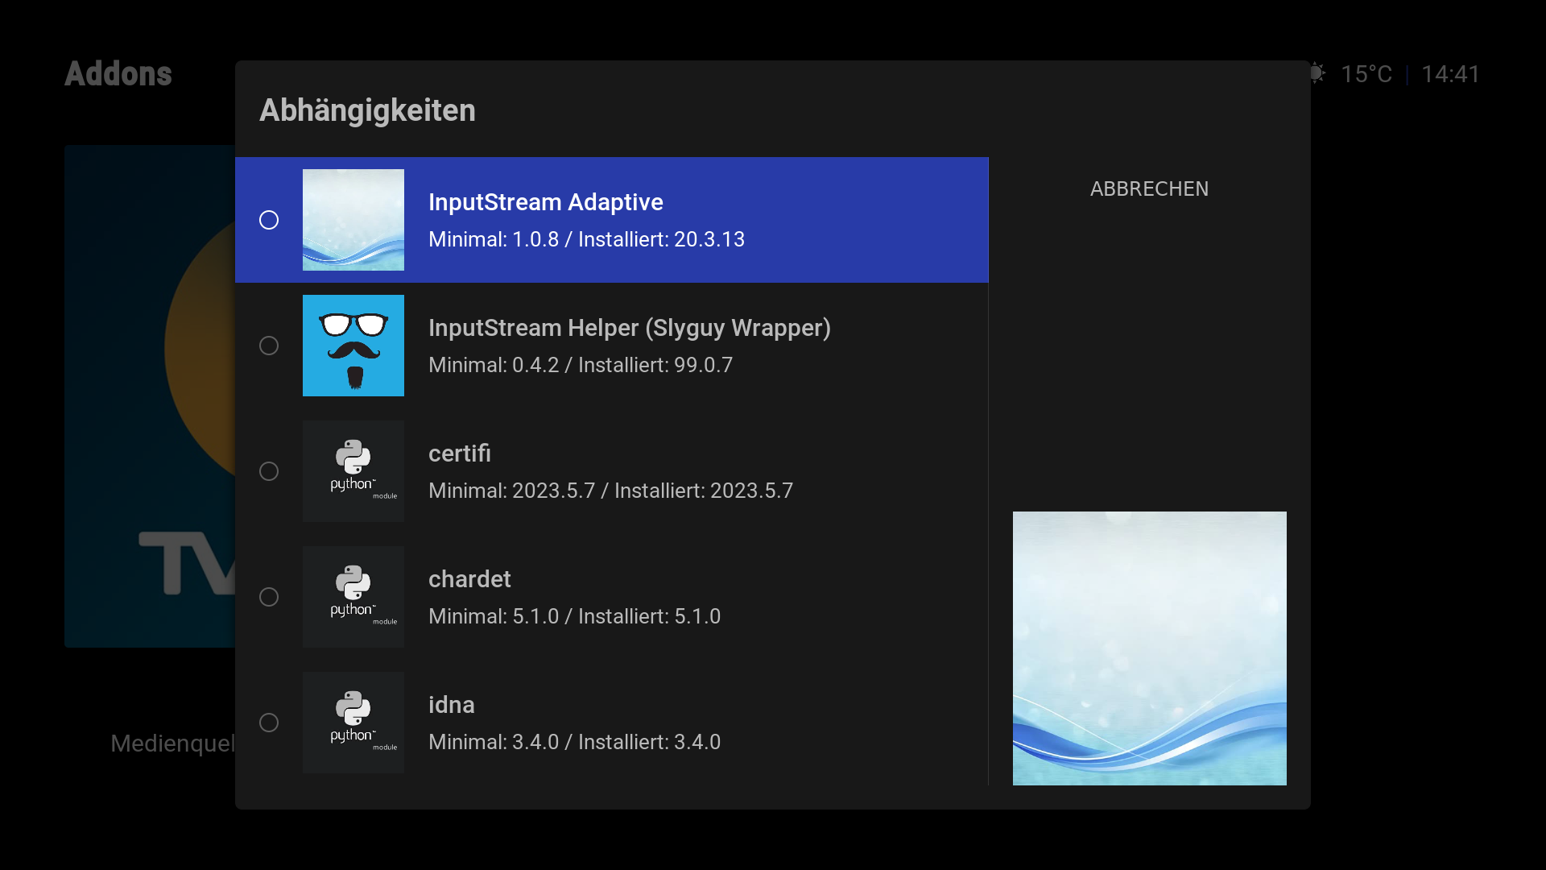Click version text Minimal: 5.1.0
Screen dimensions: 1546x870
(494, 616)
